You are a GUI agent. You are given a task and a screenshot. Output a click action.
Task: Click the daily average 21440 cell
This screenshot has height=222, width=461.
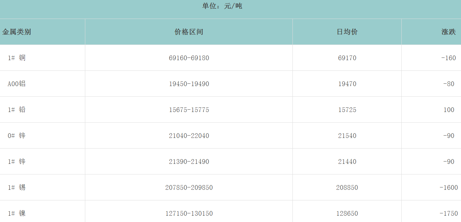pos(347,162)
